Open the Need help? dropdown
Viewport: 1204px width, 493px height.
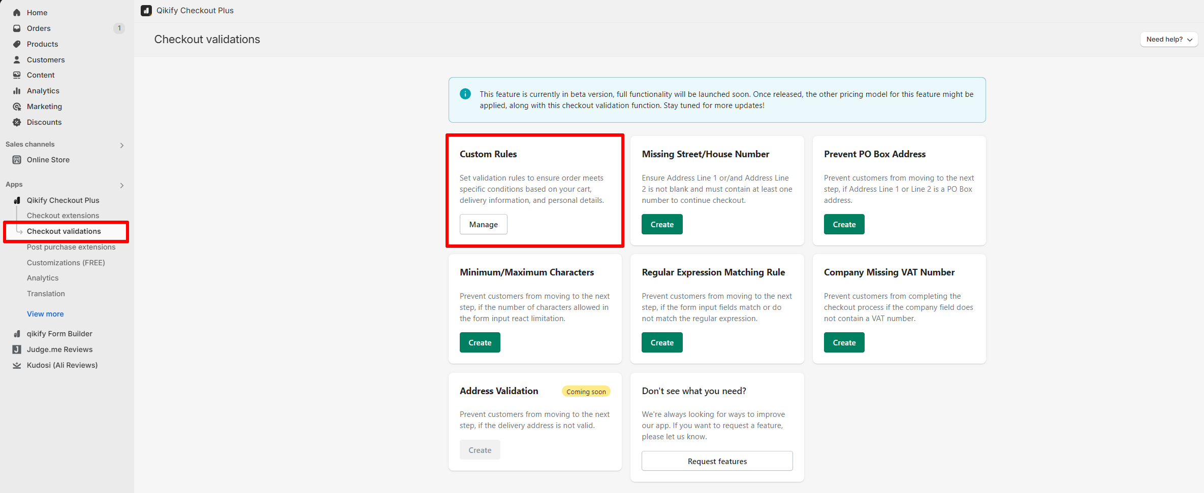coord(1169,40)
